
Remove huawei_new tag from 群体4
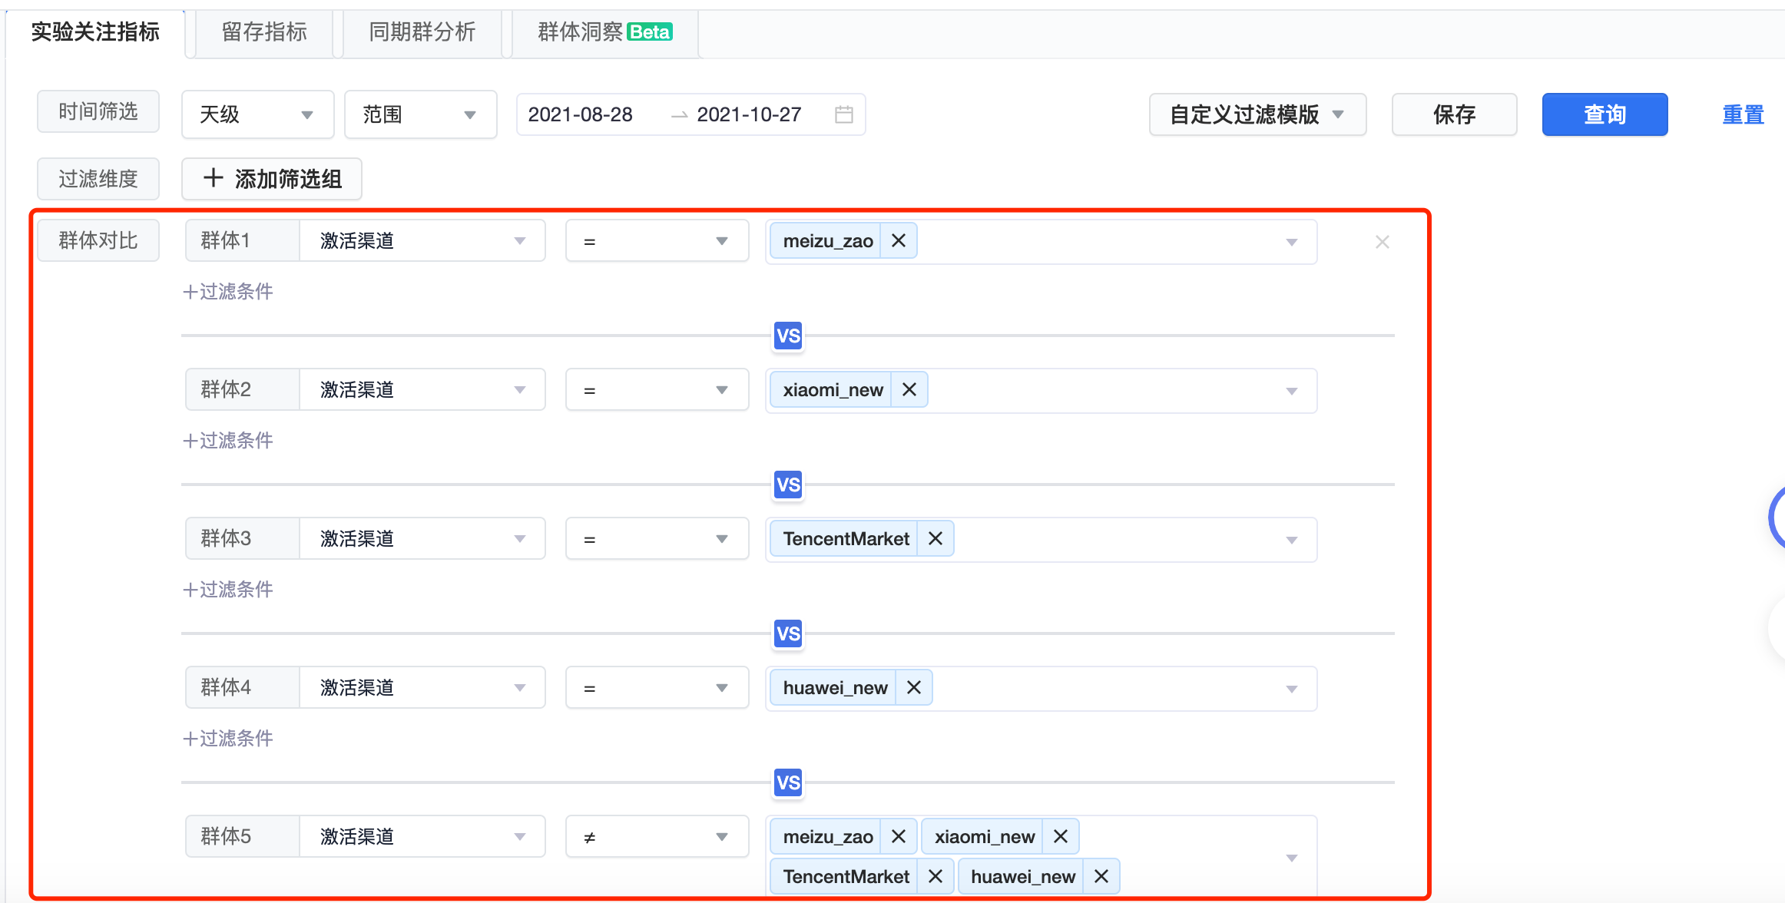point(914,688)
